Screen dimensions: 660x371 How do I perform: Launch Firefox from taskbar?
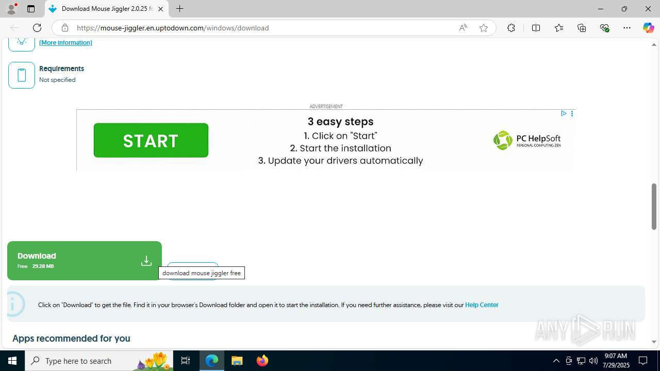(262, 361)
